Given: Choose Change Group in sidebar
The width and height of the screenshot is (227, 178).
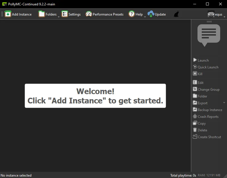Looking at the screenshot, I should coord(206,89).
